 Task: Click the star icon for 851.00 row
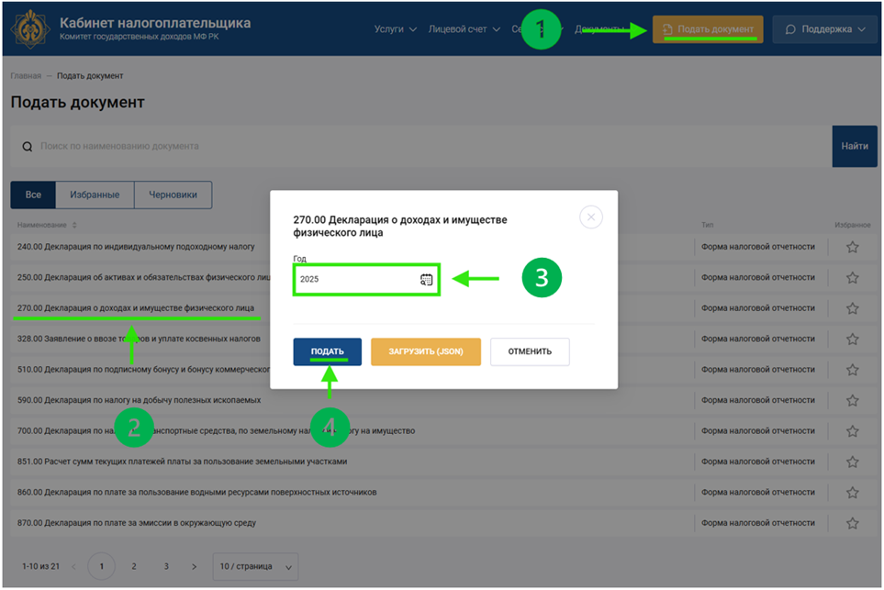[852, 462]
